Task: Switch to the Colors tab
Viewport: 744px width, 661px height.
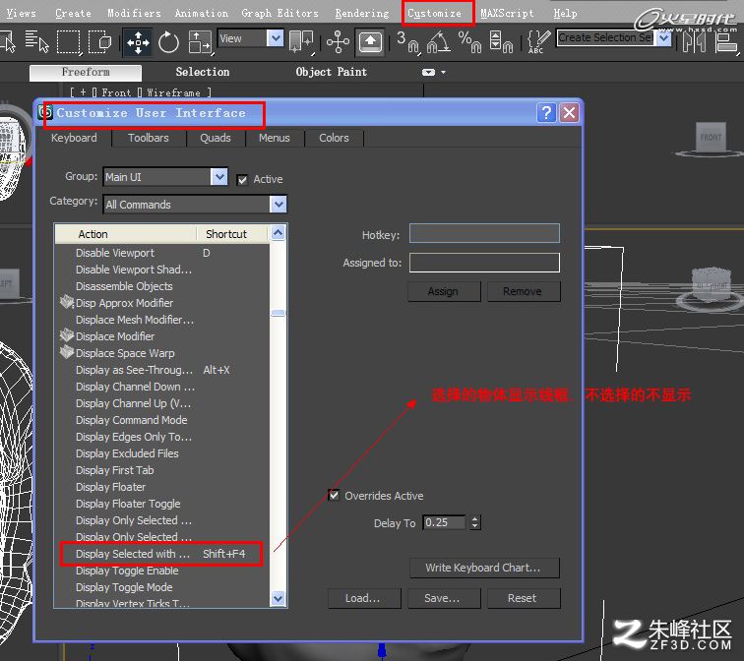Action: click(334, 138)
